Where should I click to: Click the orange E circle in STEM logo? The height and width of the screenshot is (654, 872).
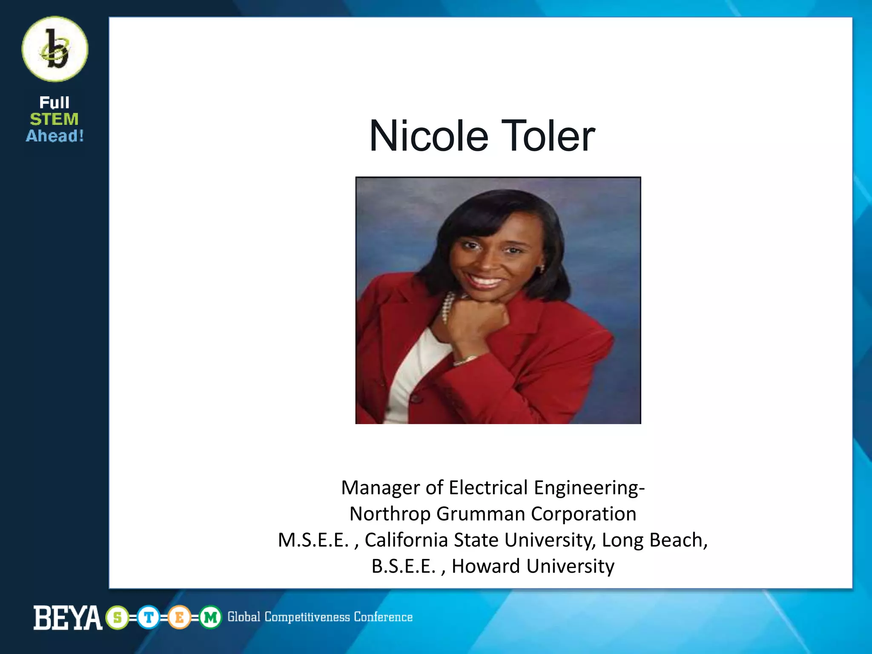point(179,617)
